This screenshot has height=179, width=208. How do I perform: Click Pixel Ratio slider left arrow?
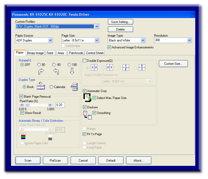[x=22, y=105]
